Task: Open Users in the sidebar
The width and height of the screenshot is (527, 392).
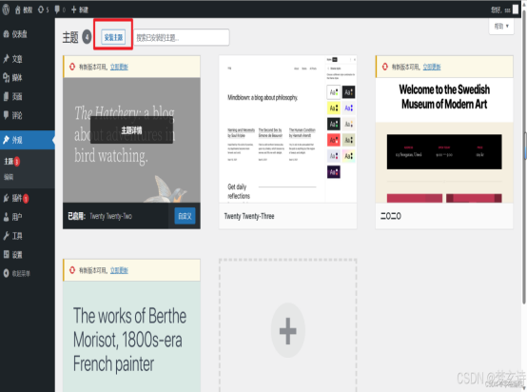Action: [x=12, y=217]
